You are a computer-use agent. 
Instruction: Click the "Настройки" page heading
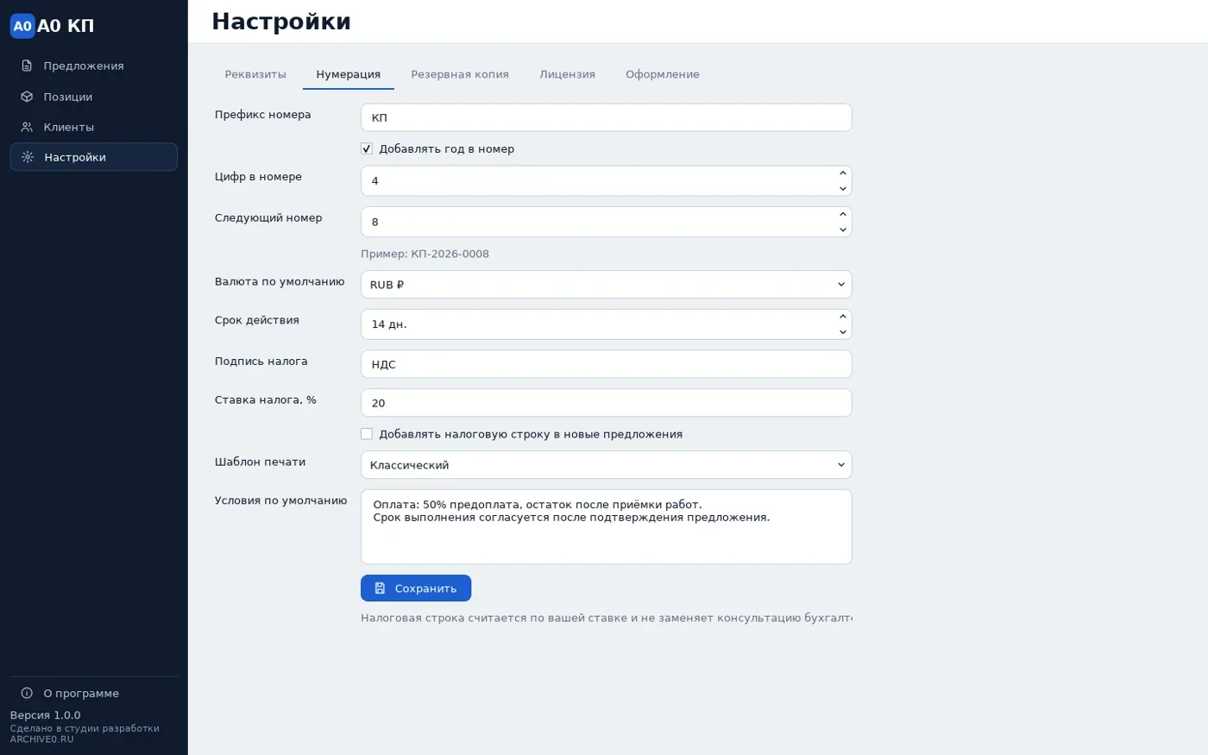[281, 22]
